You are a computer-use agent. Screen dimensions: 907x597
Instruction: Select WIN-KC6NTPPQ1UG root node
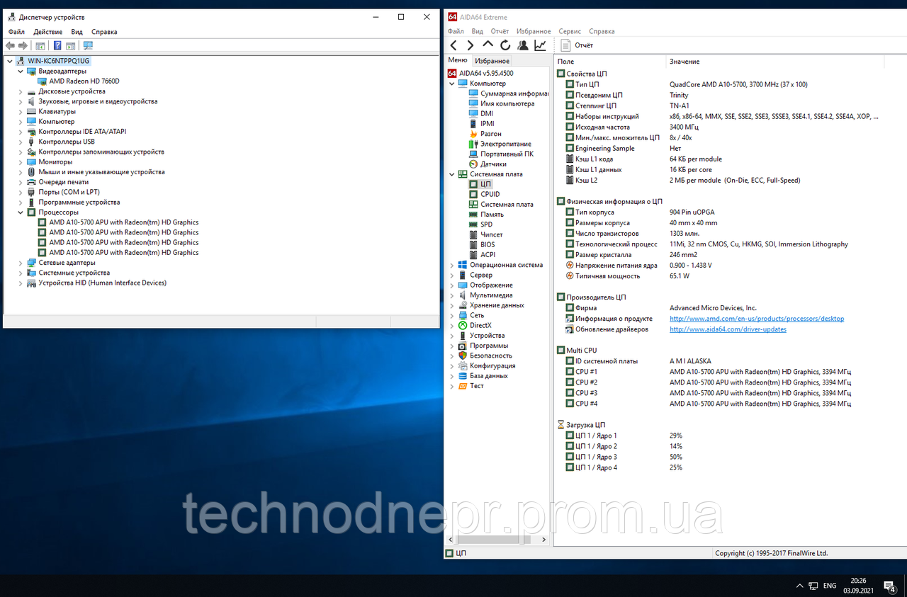[x=58, y=61]
